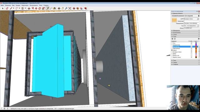Toggle visibility checkbox of first layer row
200x112 pixels.
click(x=192, y=43)
